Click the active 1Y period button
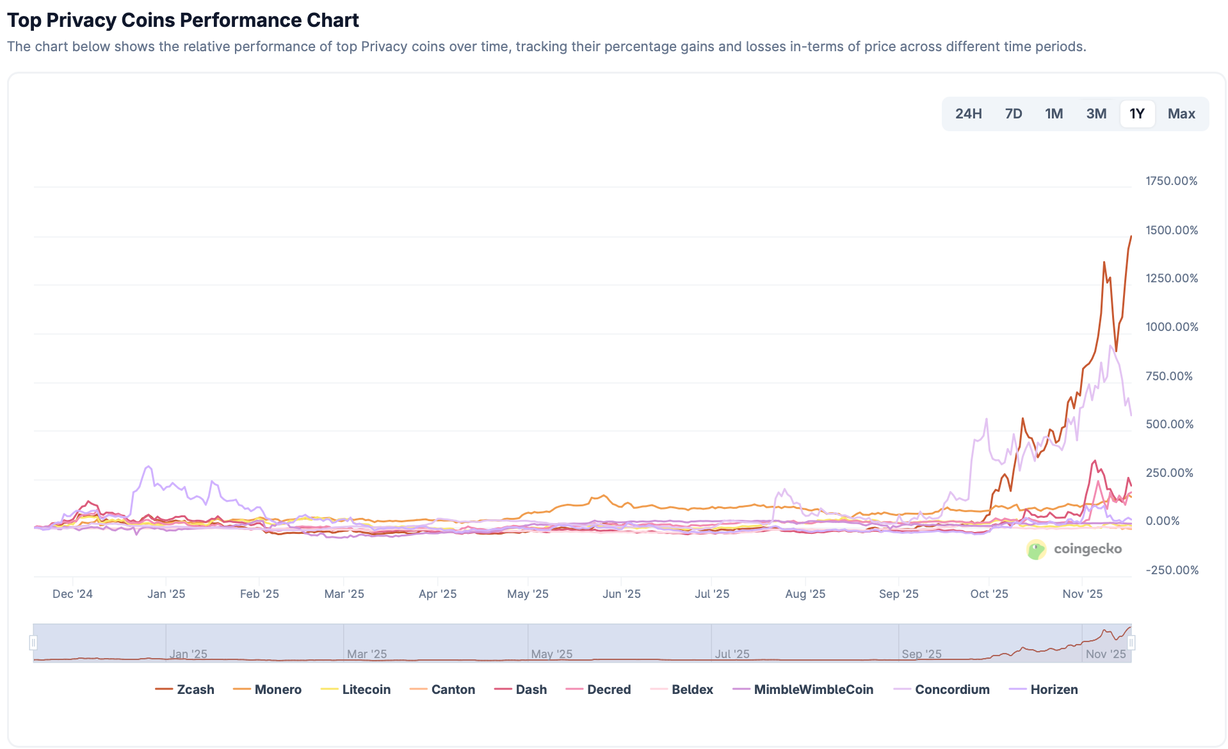The image size is (1228, 749). coord(1138,113)
